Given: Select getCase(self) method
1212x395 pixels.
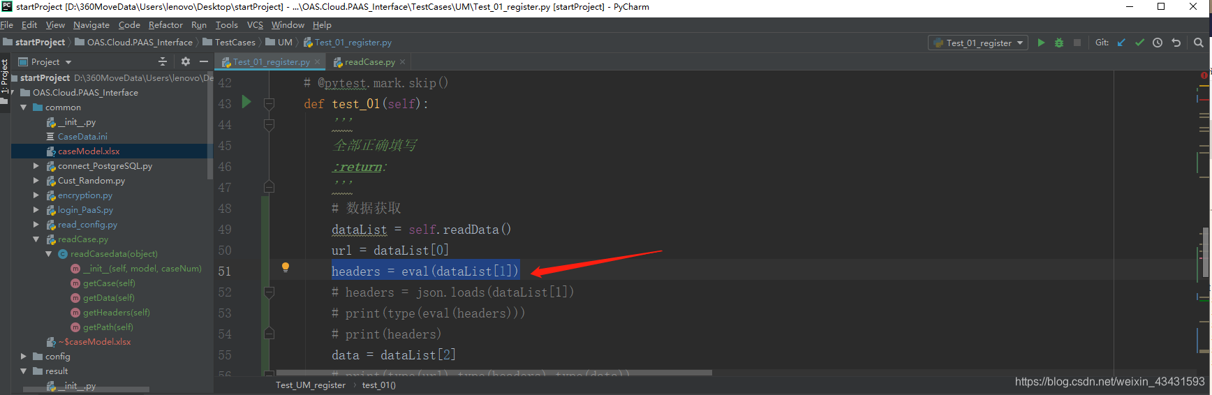Looking at the screenshot, I should tap(109, 283).
